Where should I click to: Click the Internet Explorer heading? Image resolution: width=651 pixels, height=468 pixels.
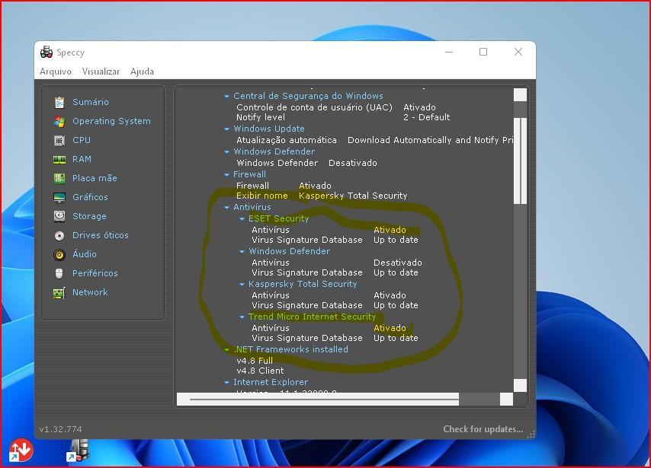[x=271, y=383]
